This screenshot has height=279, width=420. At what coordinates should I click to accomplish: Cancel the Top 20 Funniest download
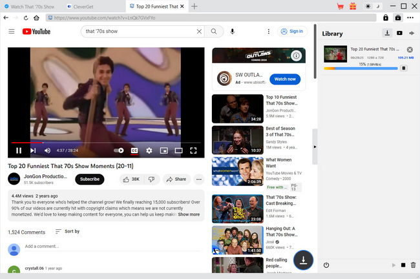[410, 50]
